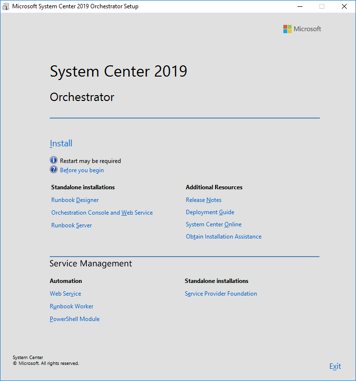This screenshot has height=381, width=356.
Task: Click the 'System Center 2019' title
Action: 119,71
